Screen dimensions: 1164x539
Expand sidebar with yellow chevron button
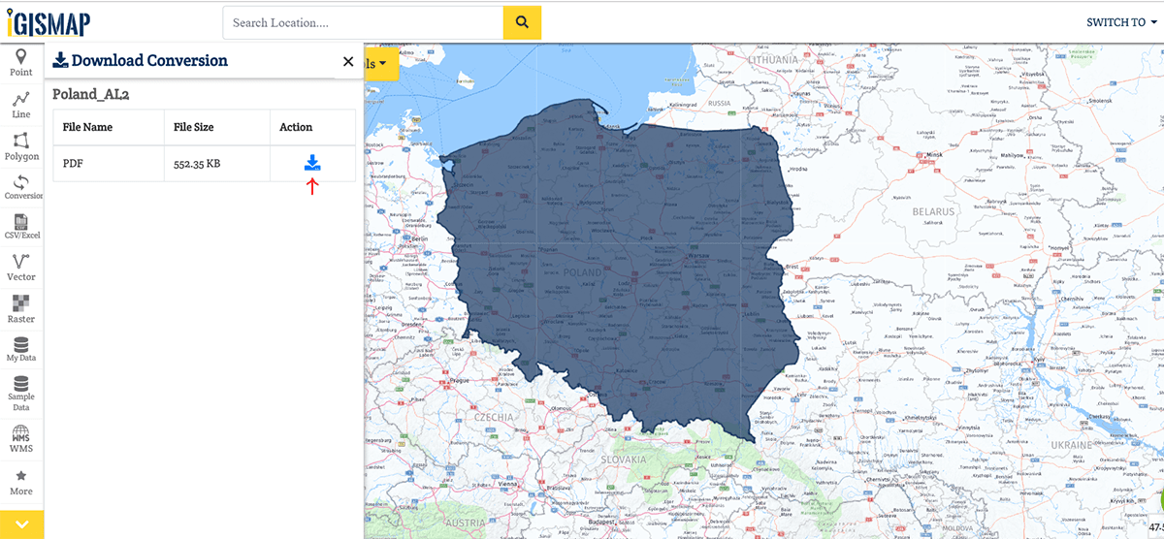(21, 524)
